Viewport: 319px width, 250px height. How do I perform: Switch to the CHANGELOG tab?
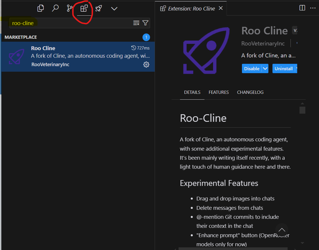[250, 92]
